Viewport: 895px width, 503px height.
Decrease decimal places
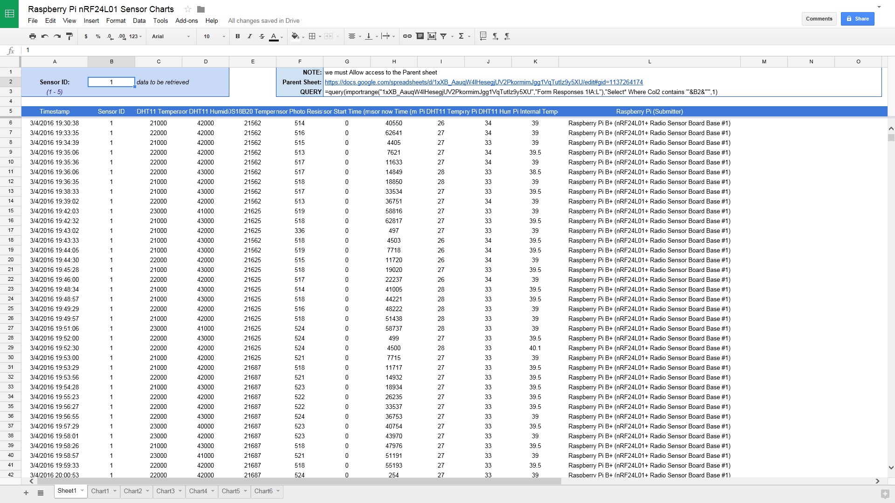(x=110, y=36)
